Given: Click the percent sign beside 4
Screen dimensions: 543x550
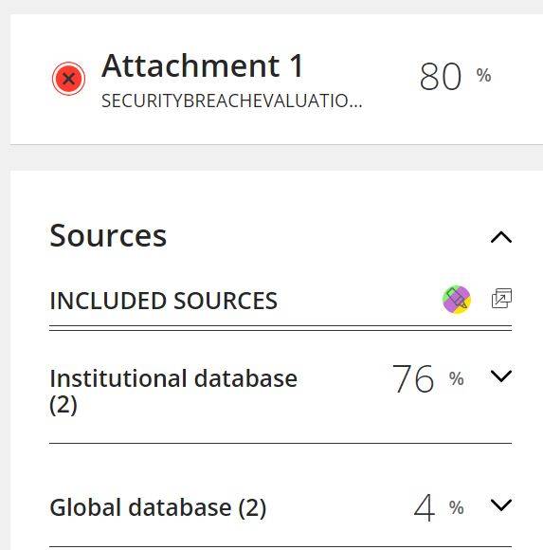Looking at the screenshot, I should [457, 507].
